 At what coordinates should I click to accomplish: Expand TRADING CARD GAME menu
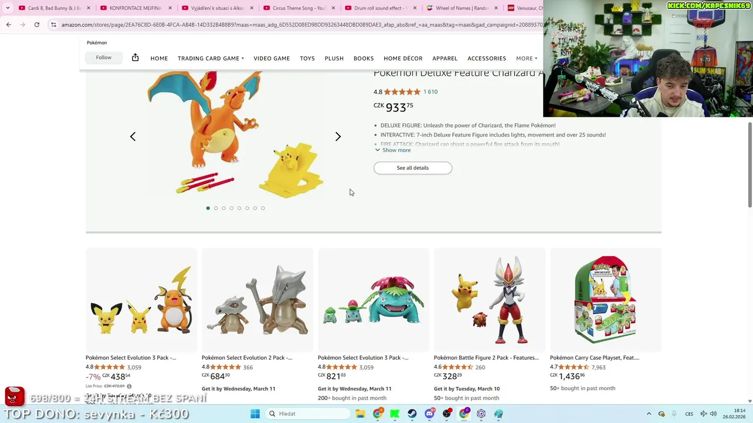pos(211,58)
